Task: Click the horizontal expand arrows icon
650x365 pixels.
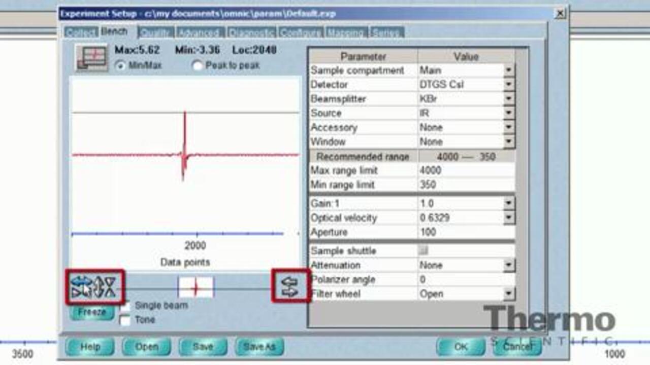Action: point(81,286)
